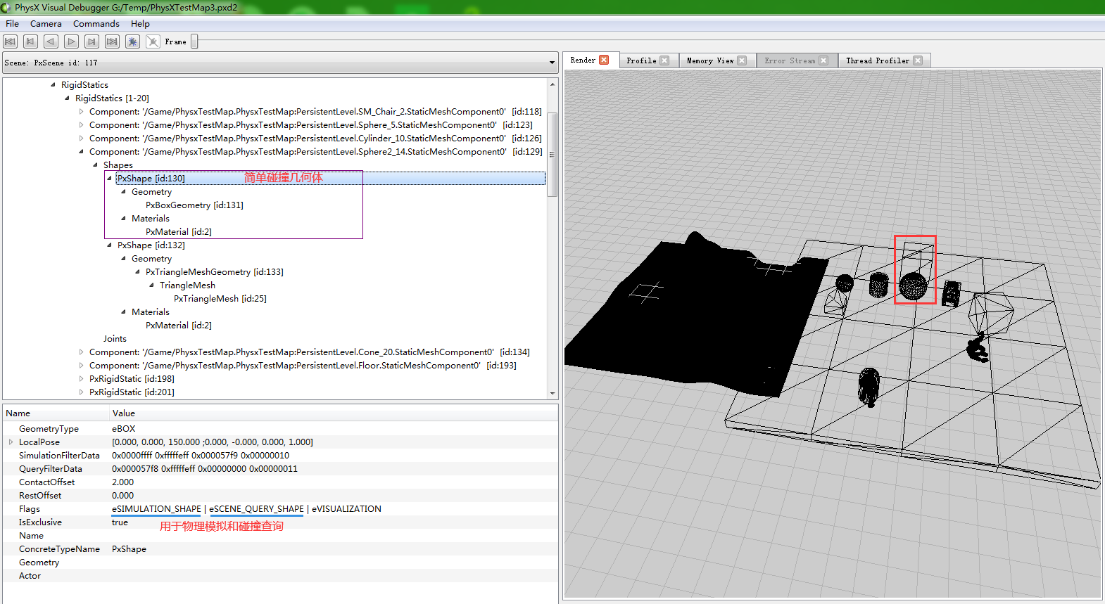This screenshot has height=604, width=1105.
Task: Collapse the PxShape id:132 tree node
Action: [x=110, y=245]
